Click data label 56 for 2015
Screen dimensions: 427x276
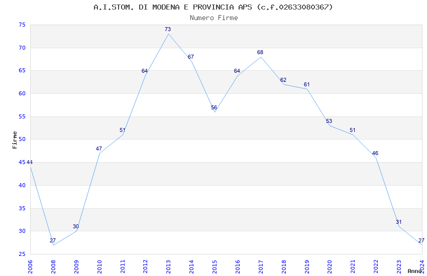coord(214,108)
